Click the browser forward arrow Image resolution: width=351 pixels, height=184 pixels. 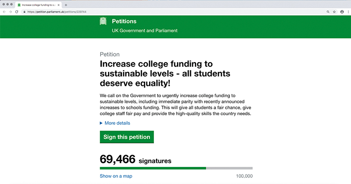coord(10,12)
